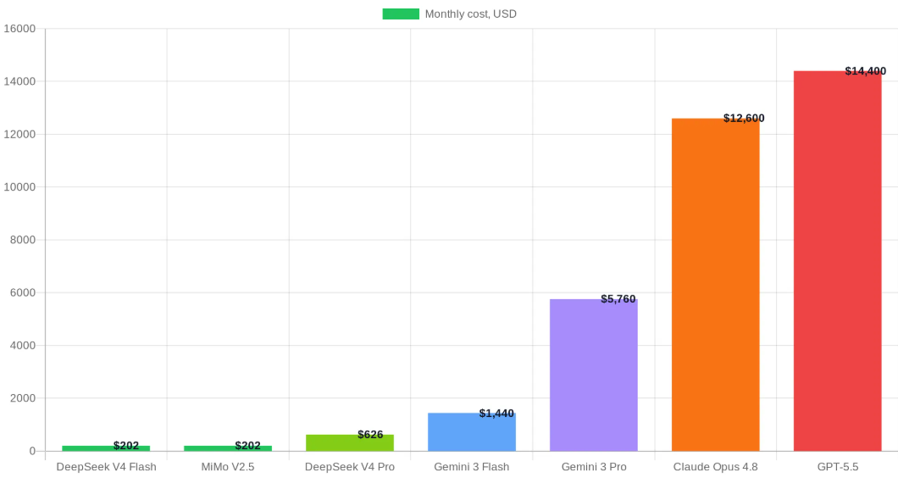Click the DeepSeek V4 Pro axis label
Viewport: 898px width, 478px height.
click(350, 467)
